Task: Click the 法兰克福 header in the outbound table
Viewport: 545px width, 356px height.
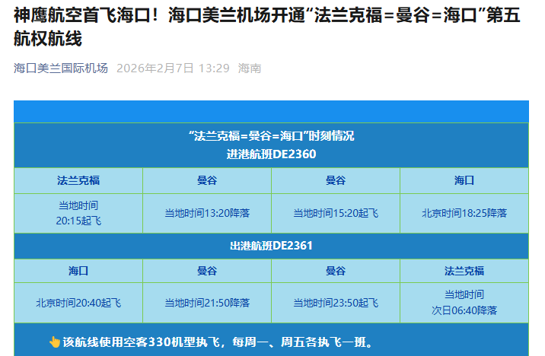Action: 464,271
